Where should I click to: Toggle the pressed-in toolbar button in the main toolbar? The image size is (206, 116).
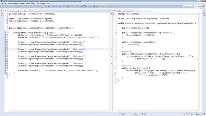[84, 6]
